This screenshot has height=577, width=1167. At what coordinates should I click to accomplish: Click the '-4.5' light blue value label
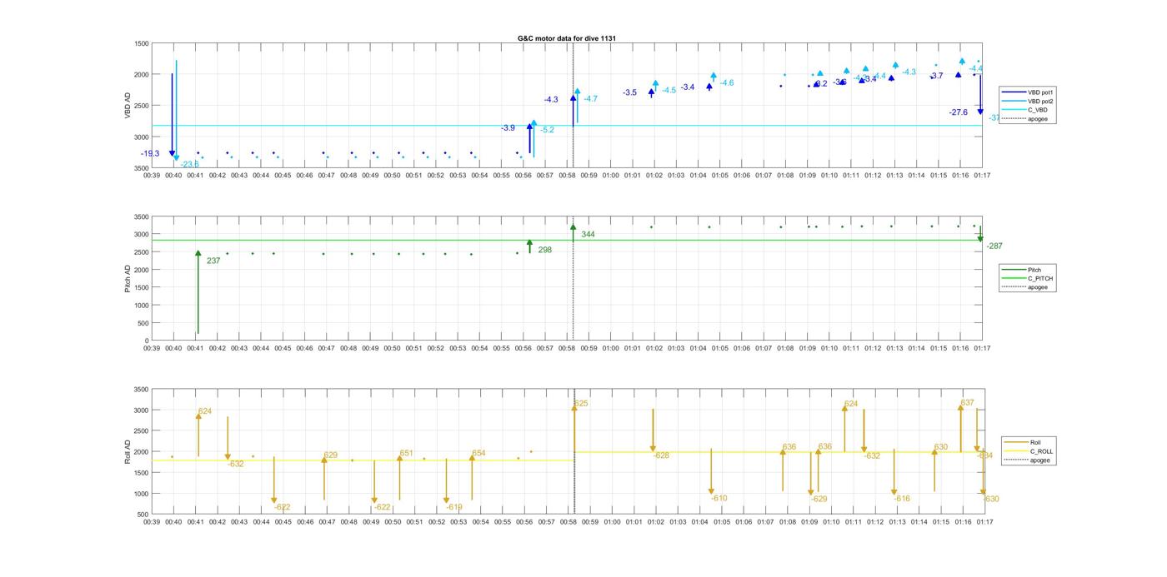click(x=669, y=90)
